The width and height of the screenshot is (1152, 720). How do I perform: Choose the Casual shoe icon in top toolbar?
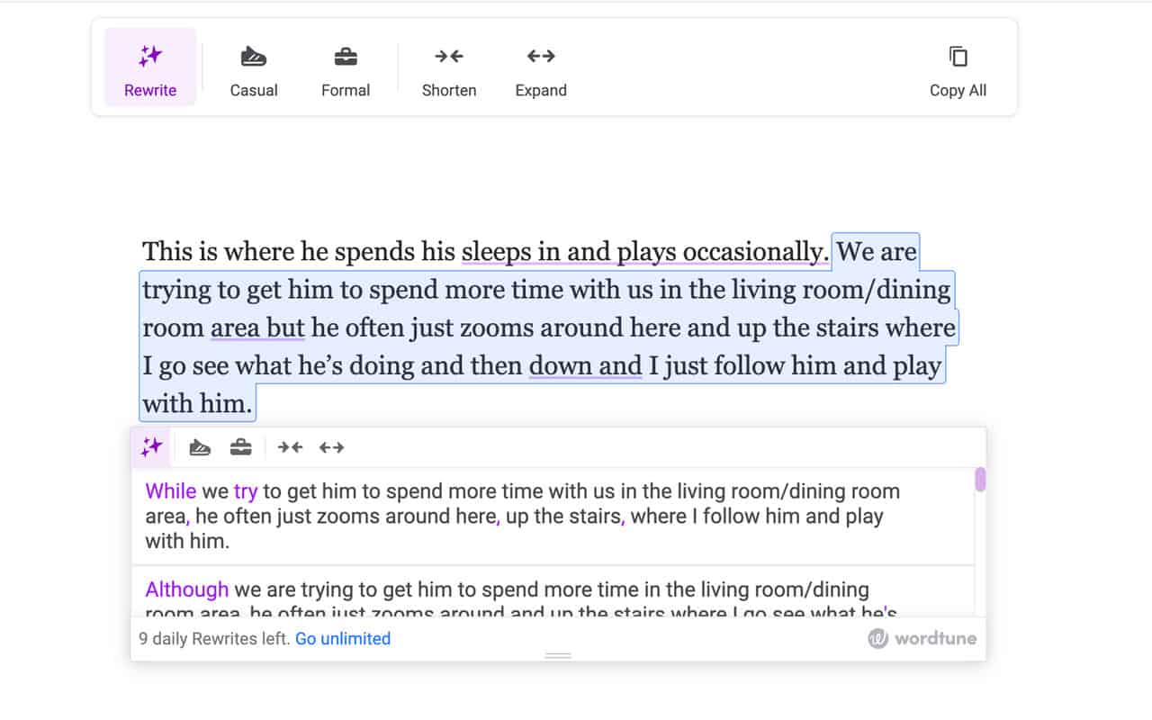(254, 58)
